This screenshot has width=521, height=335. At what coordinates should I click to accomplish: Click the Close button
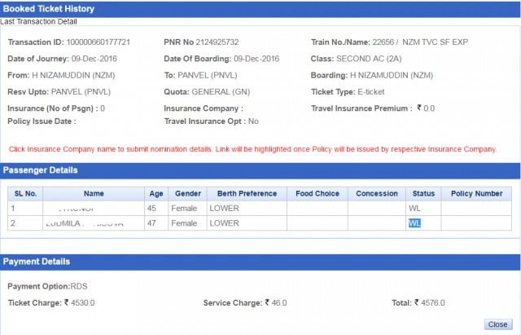[498, 324]
